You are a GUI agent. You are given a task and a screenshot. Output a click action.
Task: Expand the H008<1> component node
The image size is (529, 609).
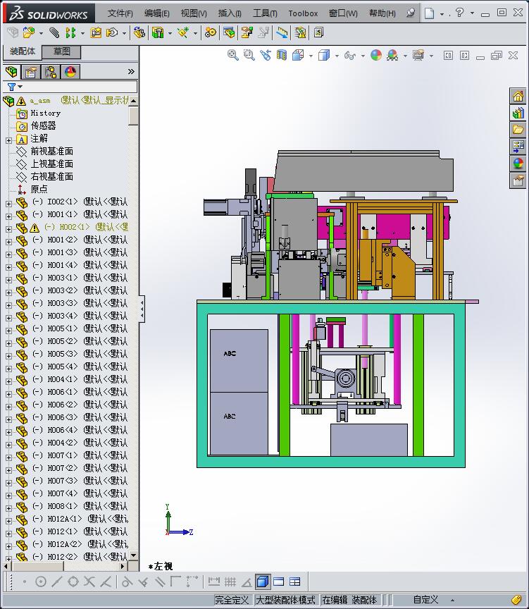pyautogui.click(x=9, y=508)
